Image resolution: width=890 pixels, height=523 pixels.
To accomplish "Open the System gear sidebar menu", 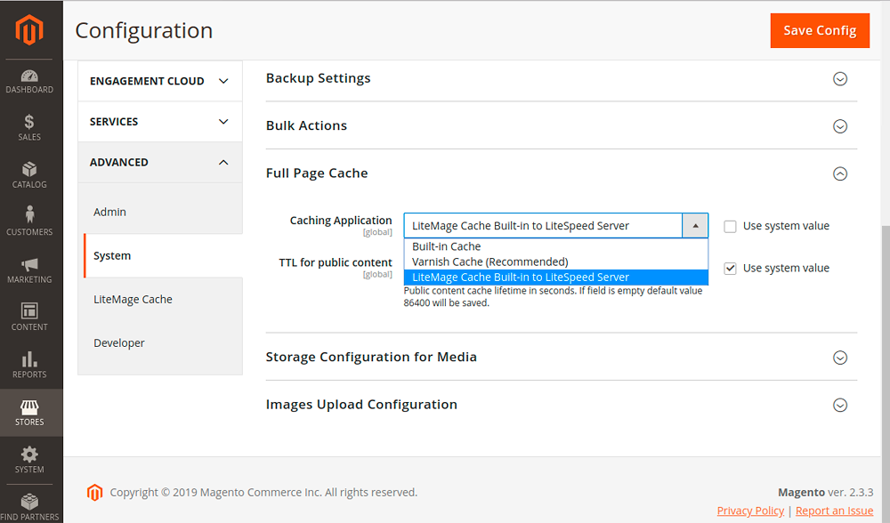I will pyautogui.click(x=29, y=460).
